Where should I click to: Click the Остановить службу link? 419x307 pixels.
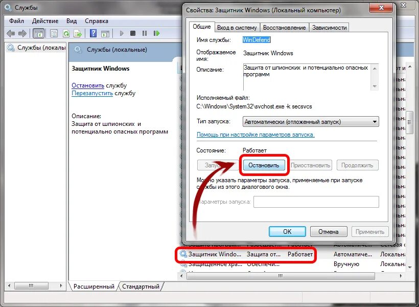click(88, 85)
